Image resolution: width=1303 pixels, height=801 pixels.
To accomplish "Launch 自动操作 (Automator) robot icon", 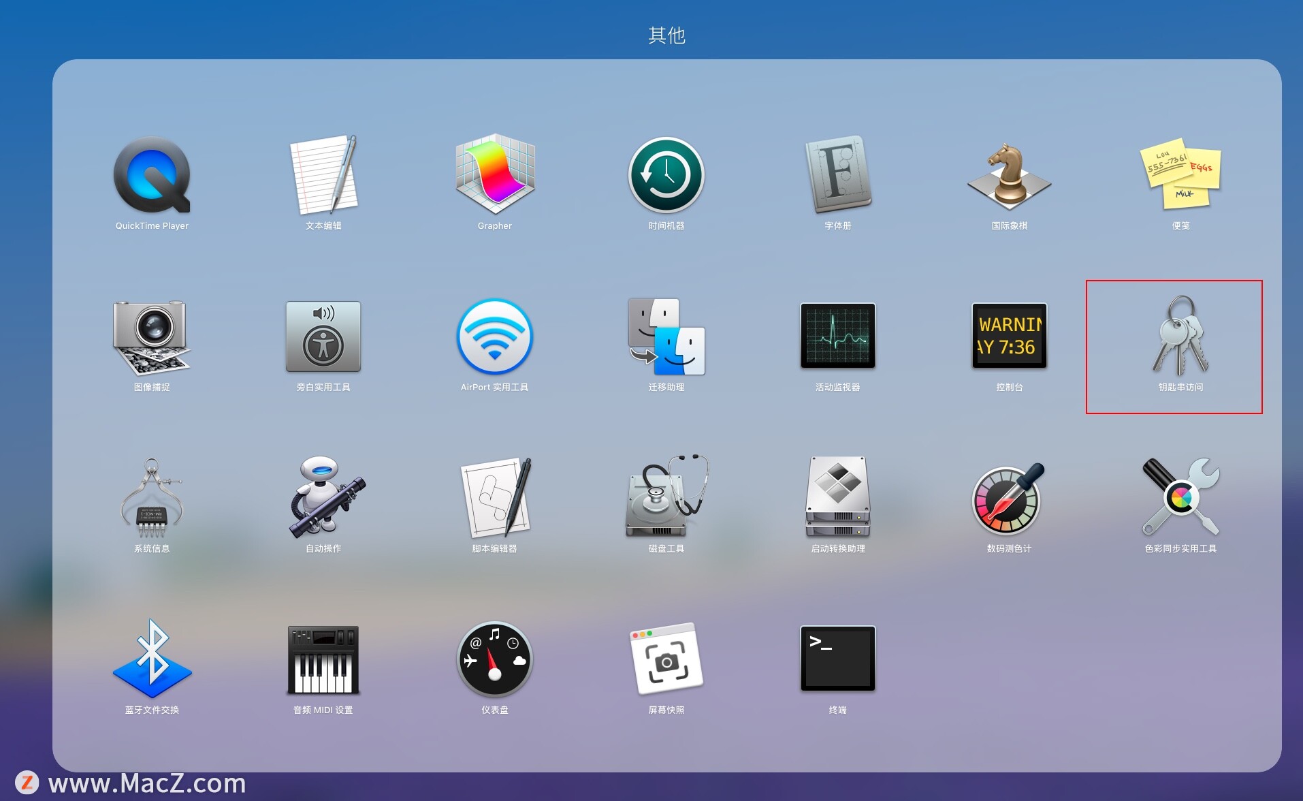I will (327, 498).
